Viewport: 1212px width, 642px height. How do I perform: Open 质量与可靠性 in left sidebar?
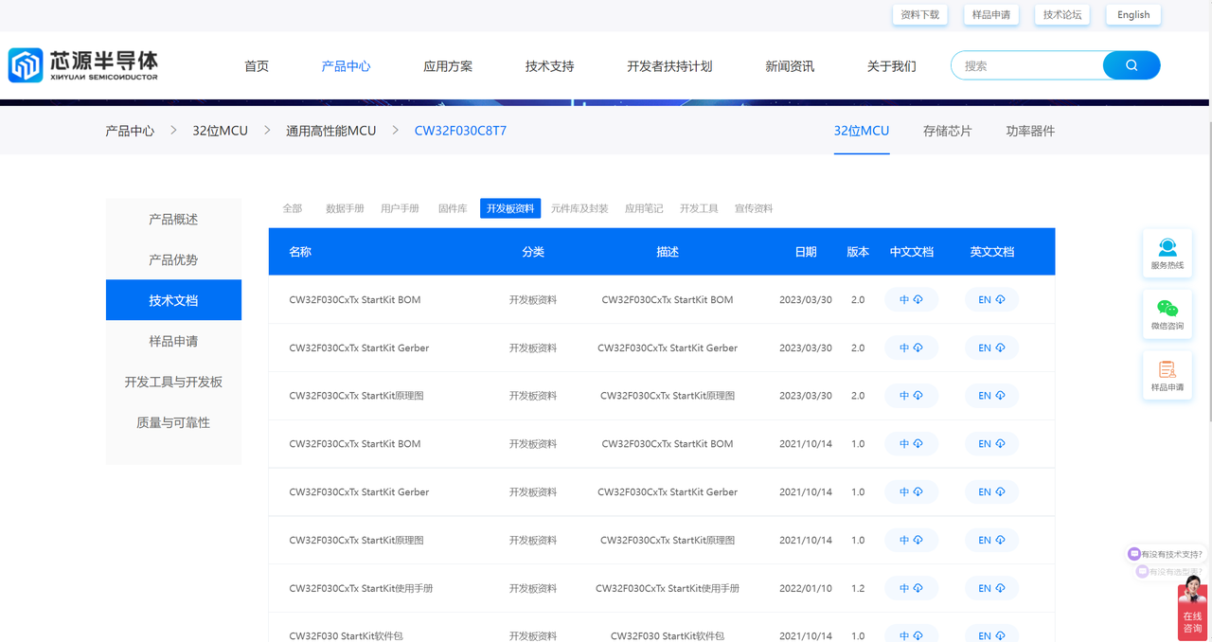click(173, 422)
